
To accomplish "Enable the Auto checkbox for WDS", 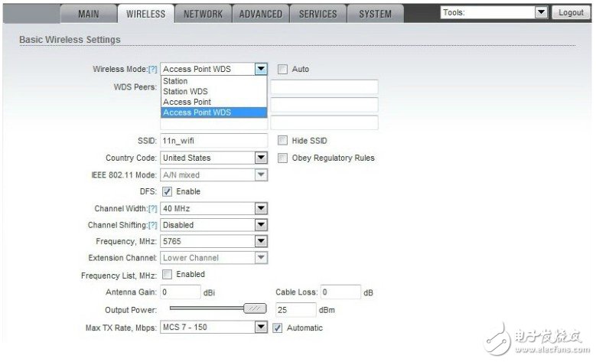I will click(282, 69).
